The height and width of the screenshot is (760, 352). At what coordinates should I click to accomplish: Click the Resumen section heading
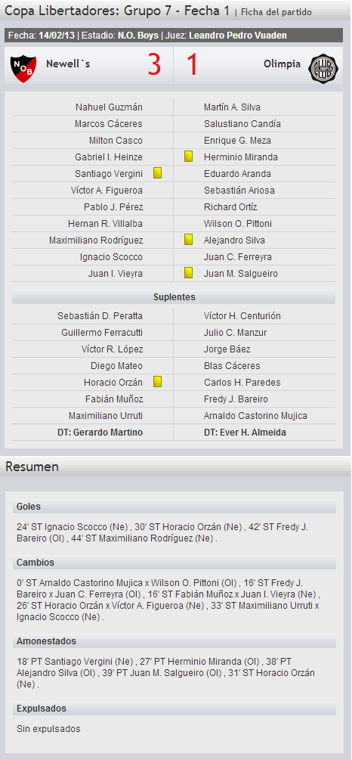point(32,467)
